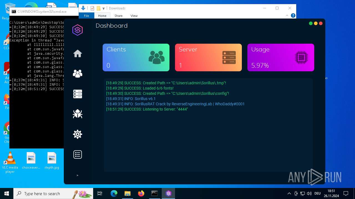Click the Server card
This screenshot has width=355, height=199.
208,57
